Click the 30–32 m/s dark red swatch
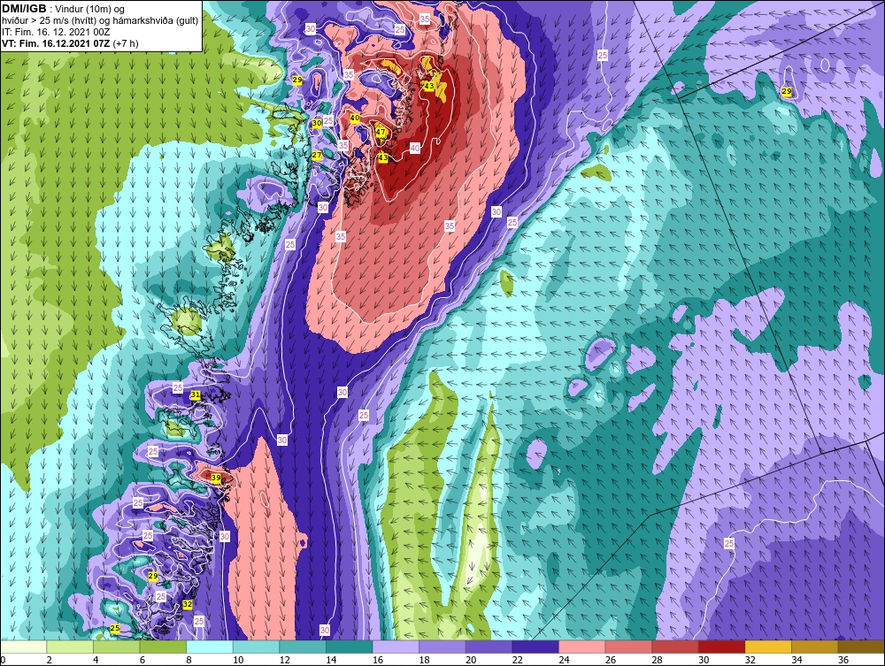Viewport: 885px width, 666px height. tap(721, 647)
